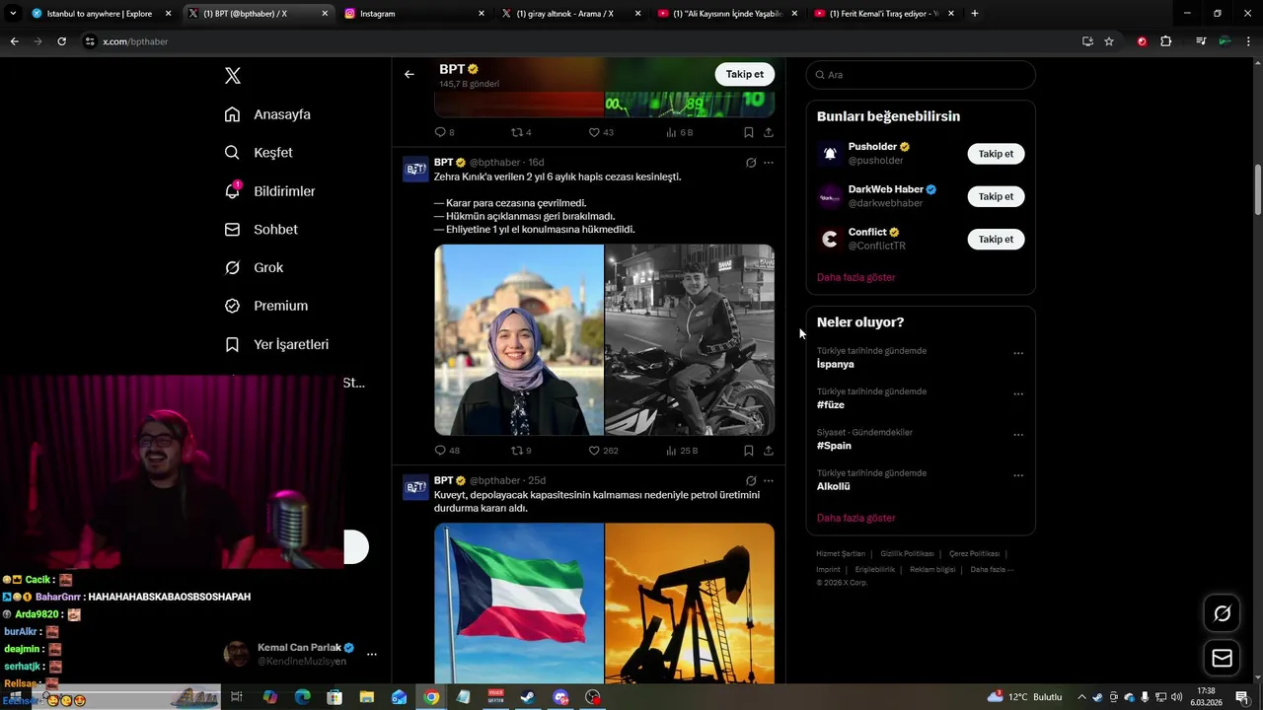Share the Zehra Kınık post
Image resolution: width=1263 pixels, height=710 pixels.
pos(769,451)
